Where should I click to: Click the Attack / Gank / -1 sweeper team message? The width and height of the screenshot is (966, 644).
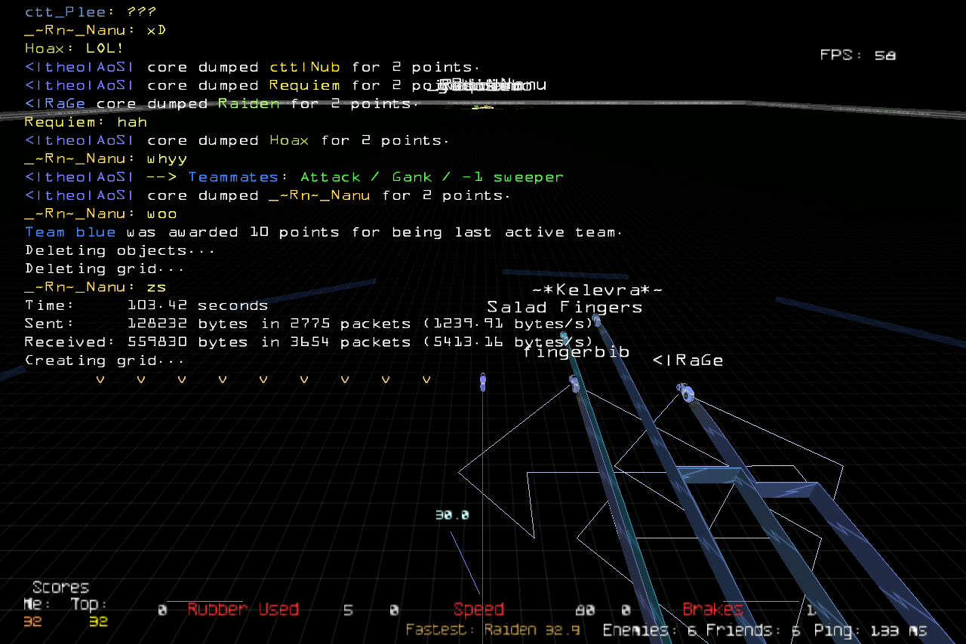[x=432, y=177]
